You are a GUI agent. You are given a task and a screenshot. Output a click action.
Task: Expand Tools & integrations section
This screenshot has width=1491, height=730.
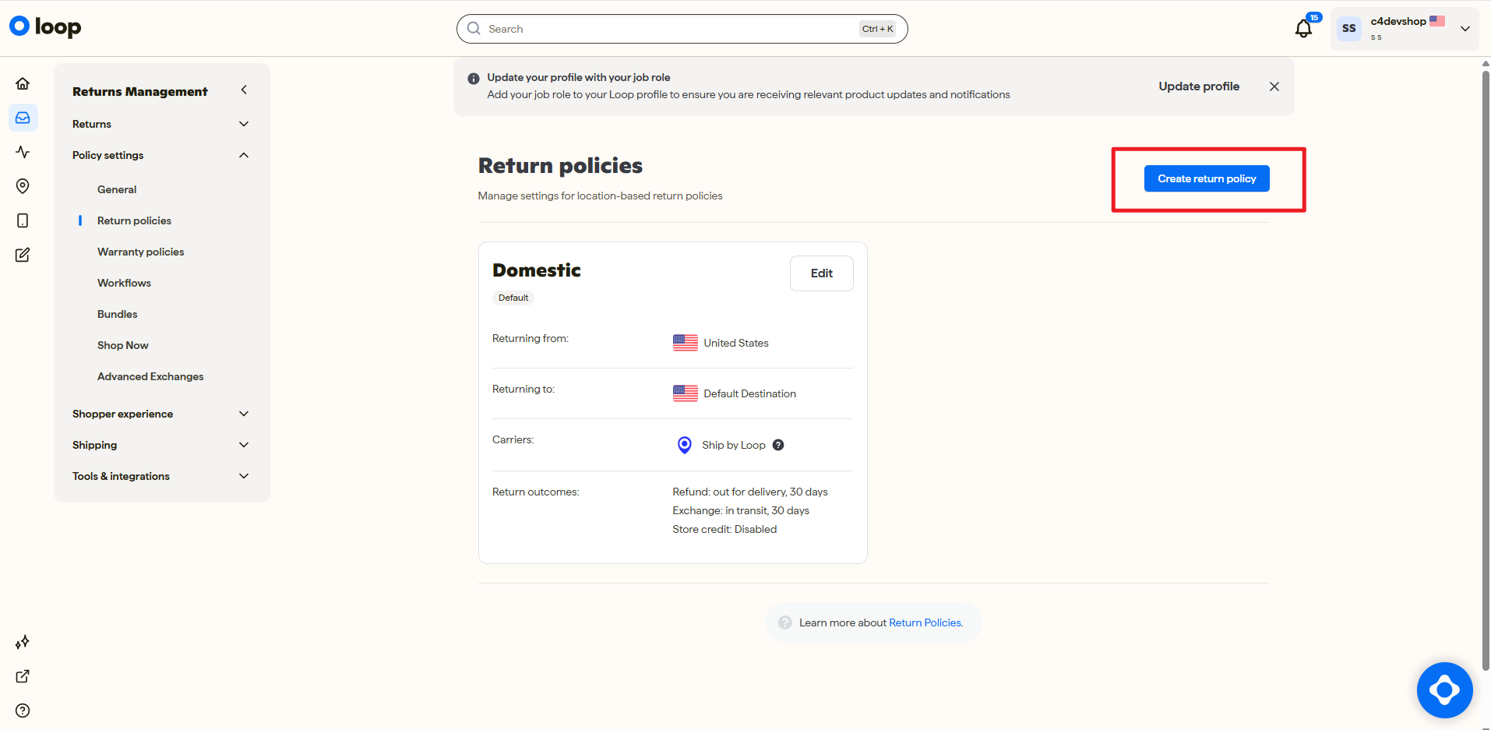161,476
